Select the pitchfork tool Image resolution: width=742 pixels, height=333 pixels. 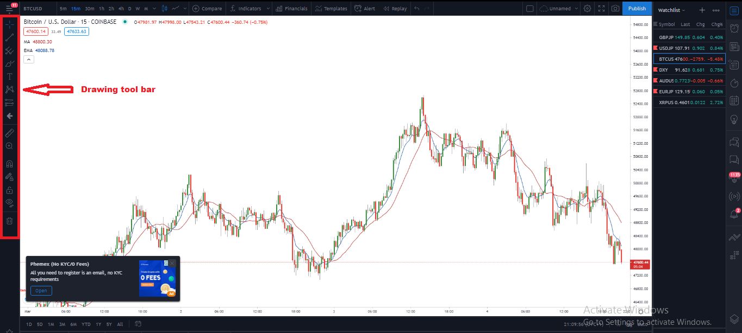pyautogui.click(x=9, y=51)
